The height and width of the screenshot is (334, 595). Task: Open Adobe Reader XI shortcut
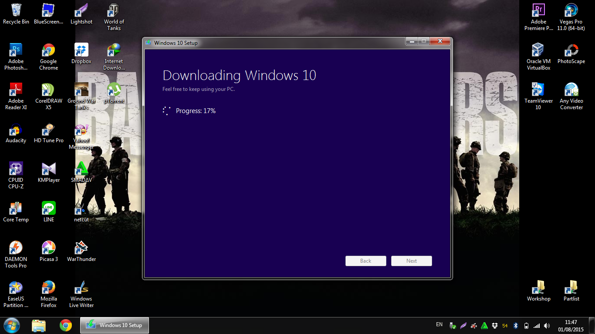click(x=16, y=96)
